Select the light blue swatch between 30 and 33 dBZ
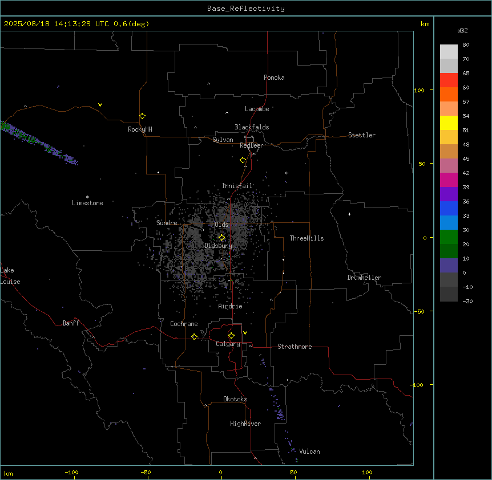Image resolution: width=492 pixels, height=480 pixels. [x=449, y=223]
